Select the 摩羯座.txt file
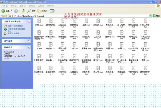The image size is (161, 108). tap(86, 46)
